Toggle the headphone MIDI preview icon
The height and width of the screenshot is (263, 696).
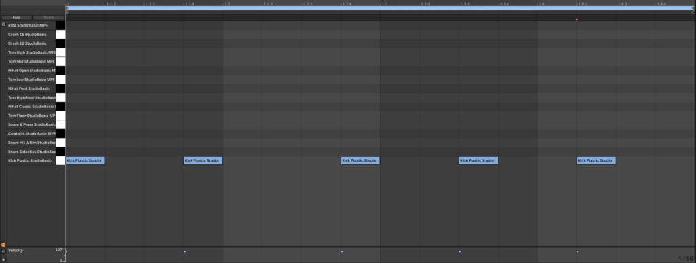[3, 25]
